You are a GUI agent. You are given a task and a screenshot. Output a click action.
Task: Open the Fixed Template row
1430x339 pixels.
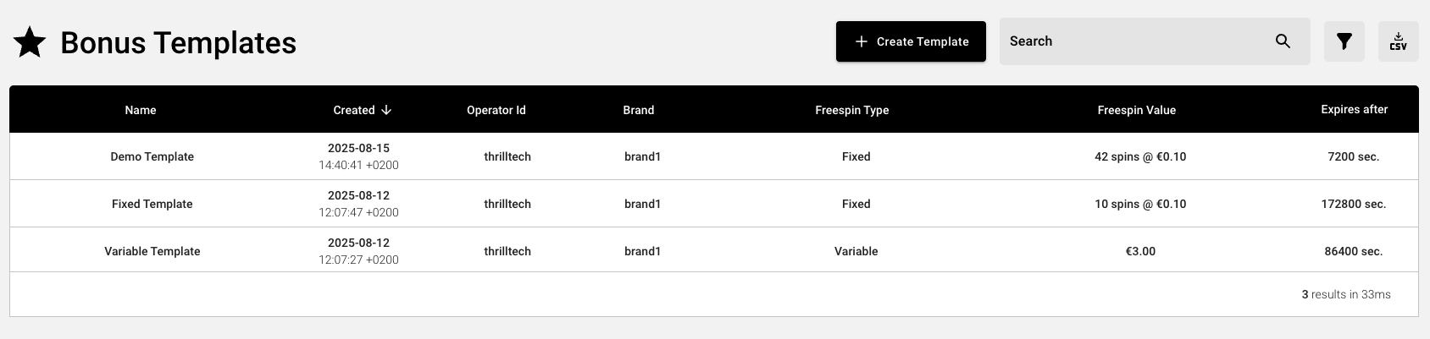(152, 204)
